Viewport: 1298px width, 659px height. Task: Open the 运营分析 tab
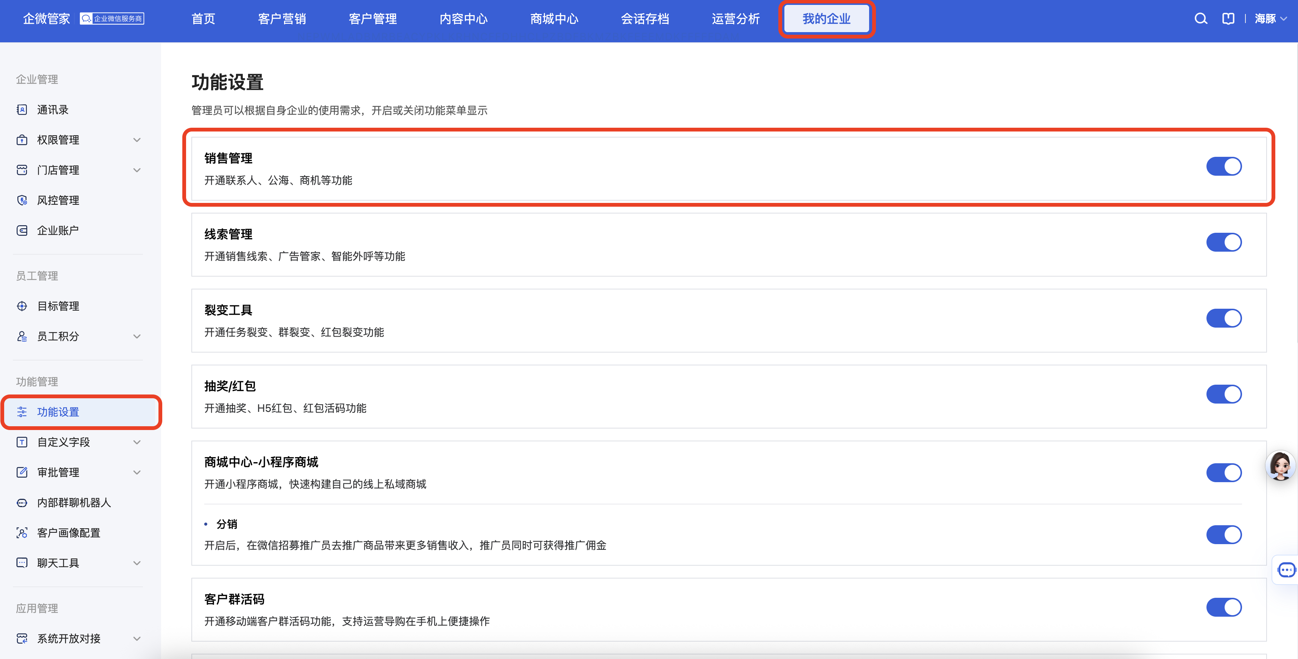tap(736, 19)
